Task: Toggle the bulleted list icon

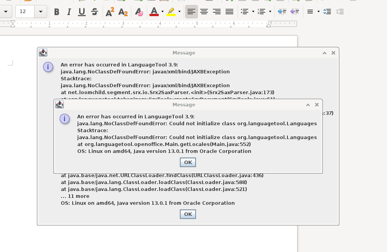Action: 244,12
